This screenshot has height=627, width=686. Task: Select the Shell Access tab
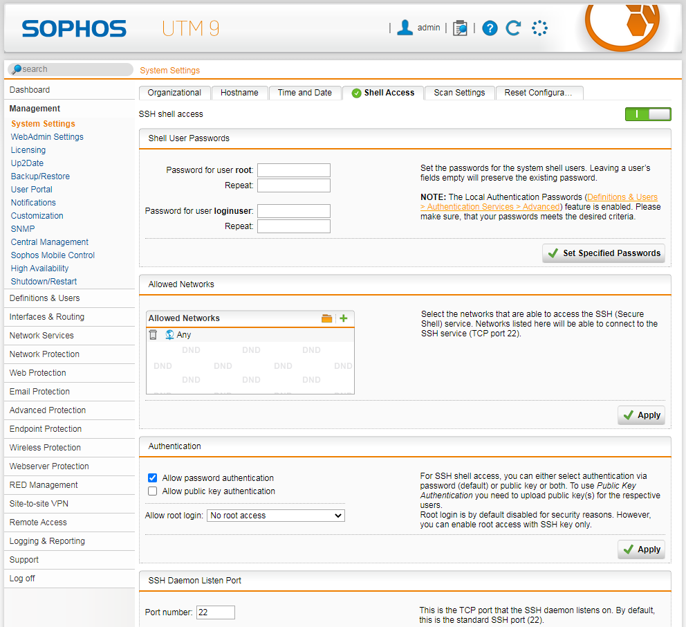[383, 93]
